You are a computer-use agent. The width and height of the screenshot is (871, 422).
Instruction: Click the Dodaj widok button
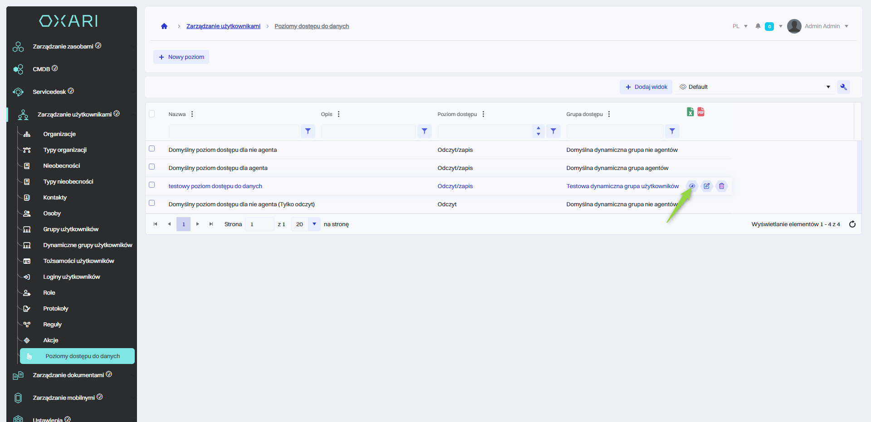pos(646,87)
